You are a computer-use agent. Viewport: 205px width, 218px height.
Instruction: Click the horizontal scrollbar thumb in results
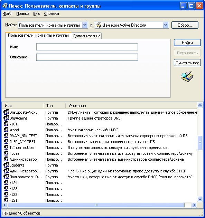pyautogui.click(x=96, y=205)
